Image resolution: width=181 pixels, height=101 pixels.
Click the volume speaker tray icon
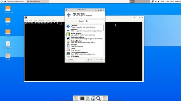(x=156, y=1)
